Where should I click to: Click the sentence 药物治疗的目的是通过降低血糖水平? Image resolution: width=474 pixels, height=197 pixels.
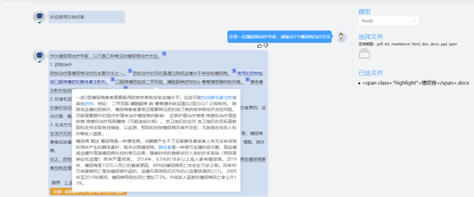(x=181, y=73)
